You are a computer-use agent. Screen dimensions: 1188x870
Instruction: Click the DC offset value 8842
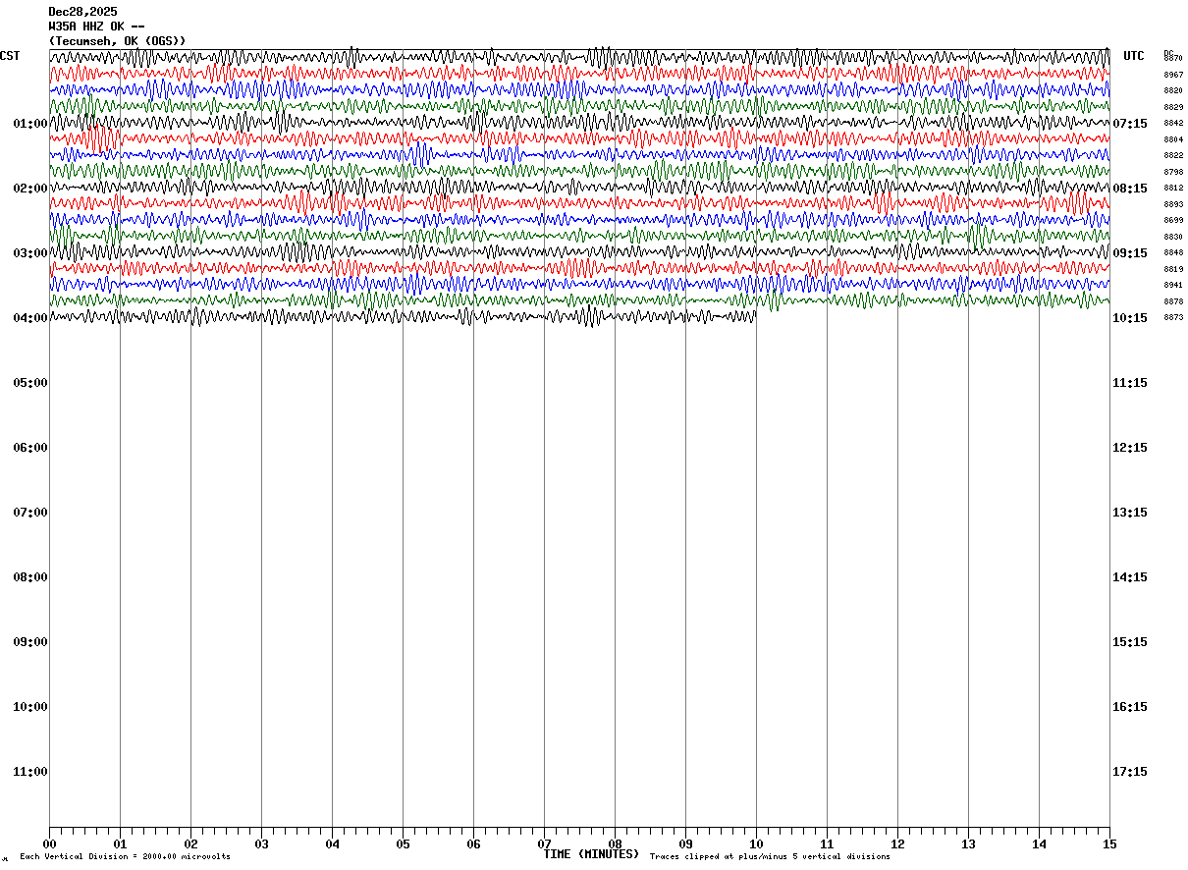coord(1173,123)
